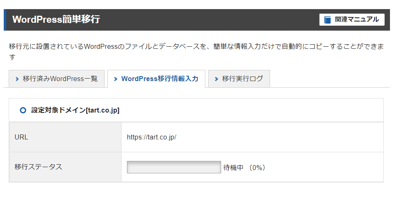
Task: Open the 関連マニュアル button label
Action: click(356, 19)
